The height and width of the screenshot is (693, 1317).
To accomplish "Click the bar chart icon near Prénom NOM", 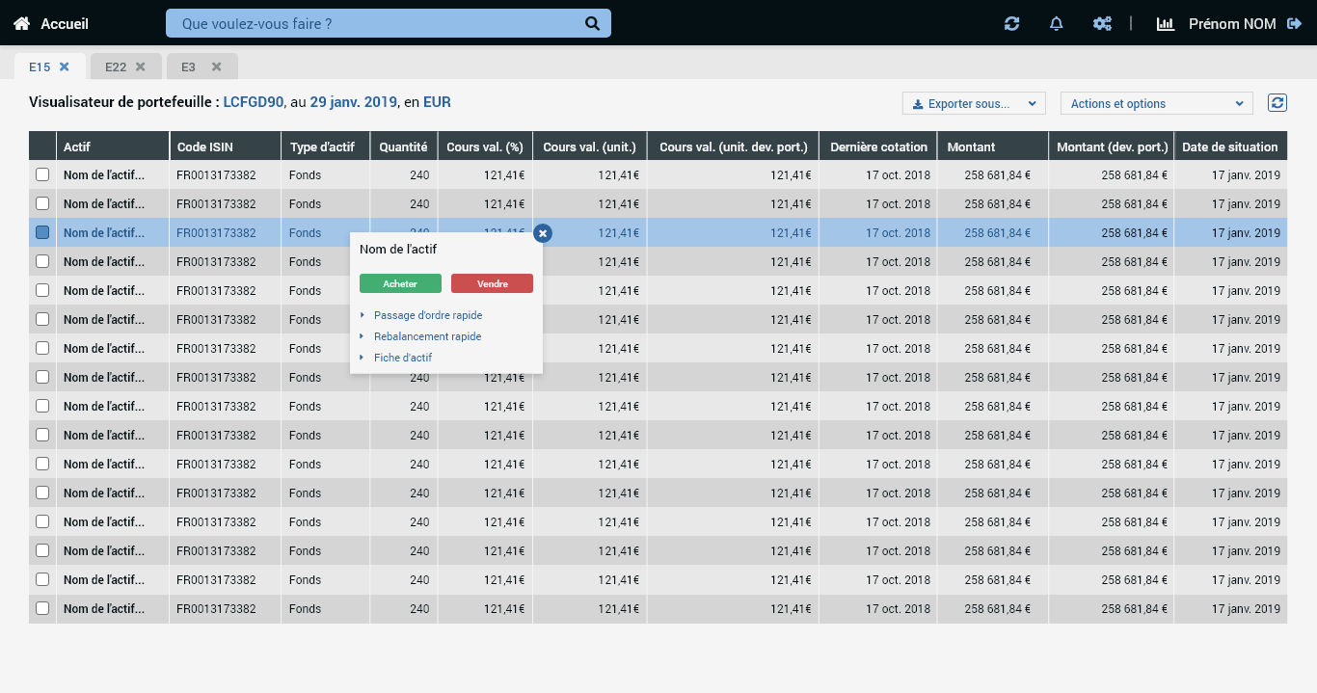I will pos(1165,23).
